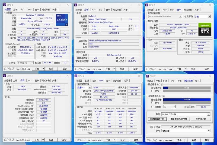Expand the 工具 arrow in the memory window
This screenshot has width=217, height=145.
tap(43, 140)
